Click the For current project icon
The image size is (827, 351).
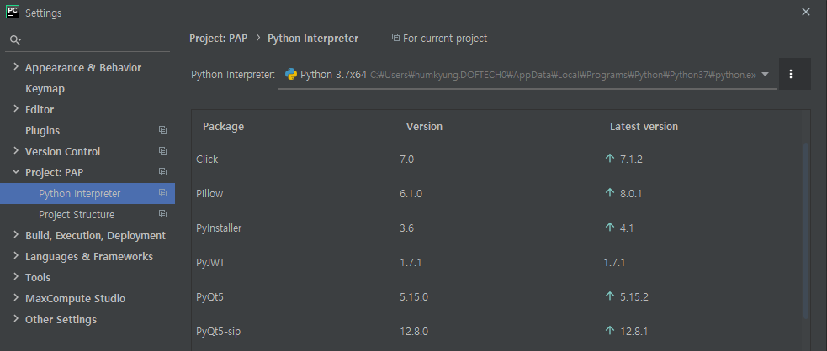(395, 38)
